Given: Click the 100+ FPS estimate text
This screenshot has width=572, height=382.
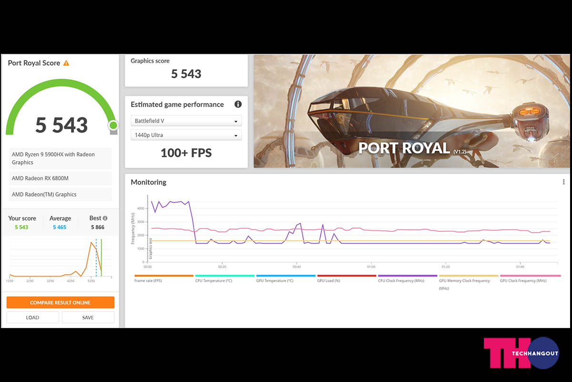Looking at the screenshot, I should [x=186, y=153].
